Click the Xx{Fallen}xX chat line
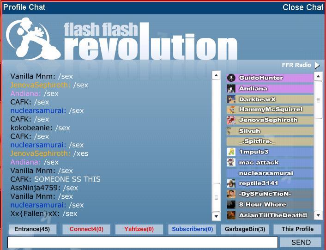The image size is (326, 250). click(x=44, y=214)
